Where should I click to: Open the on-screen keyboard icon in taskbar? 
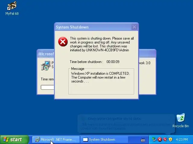click(x=143, y=139)
